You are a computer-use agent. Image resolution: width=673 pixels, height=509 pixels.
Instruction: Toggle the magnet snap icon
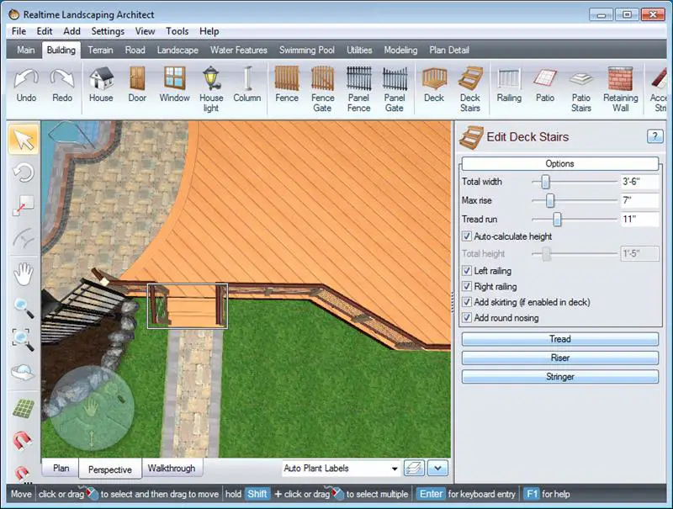point(23,440)
